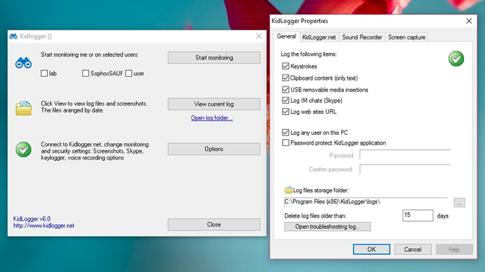Screen dimensions: 485x272
Task: Open the Options button in Kidlogger window
Action: [214, 149]
